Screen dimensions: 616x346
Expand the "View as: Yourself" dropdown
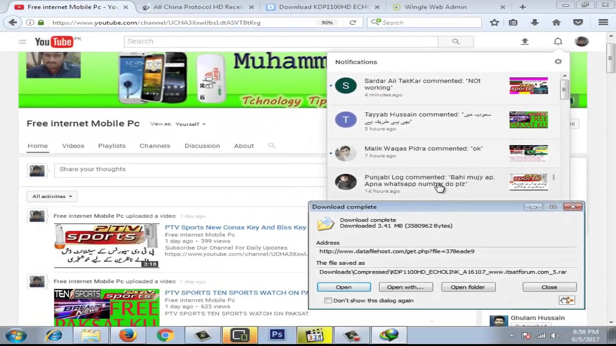(190, 124)
